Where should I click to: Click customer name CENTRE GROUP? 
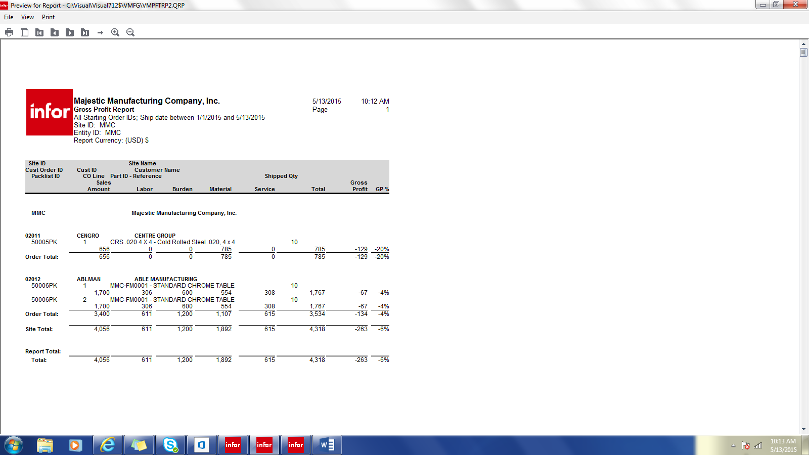[x=155, y=236]
